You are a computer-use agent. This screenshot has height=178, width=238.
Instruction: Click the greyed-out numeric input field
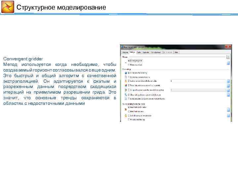pos(198,90)
